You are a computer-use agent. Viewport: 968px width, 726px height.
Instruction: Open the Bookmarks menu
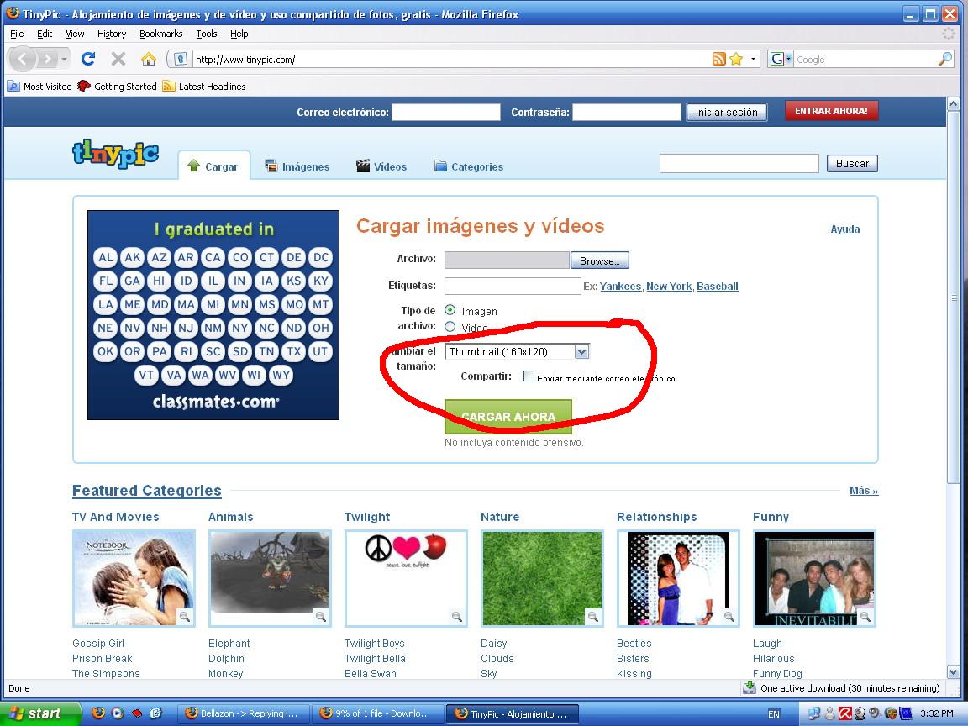(x=161, y=34)
